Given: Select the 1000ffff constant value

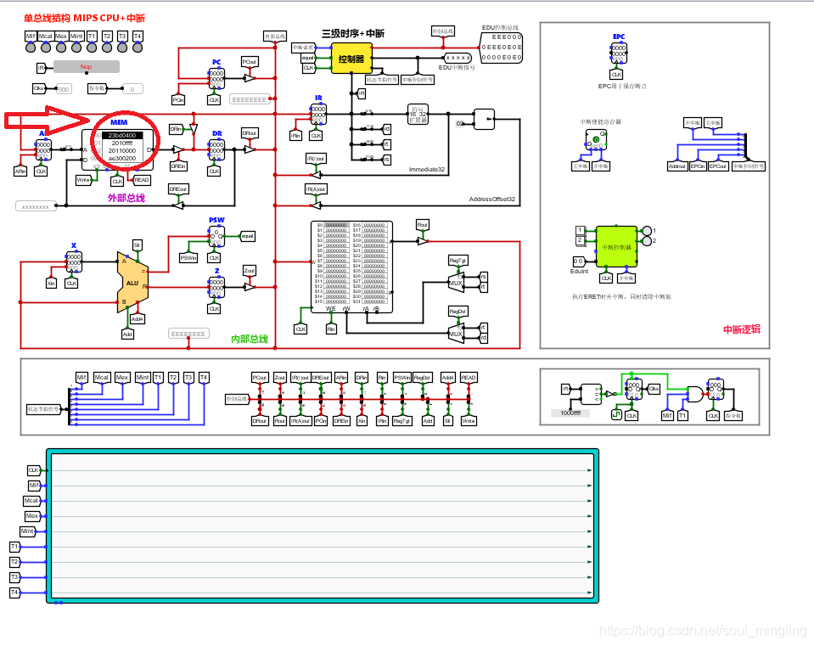Looking at the screenshot, I should pyautogui.click(x=570, y=413).
